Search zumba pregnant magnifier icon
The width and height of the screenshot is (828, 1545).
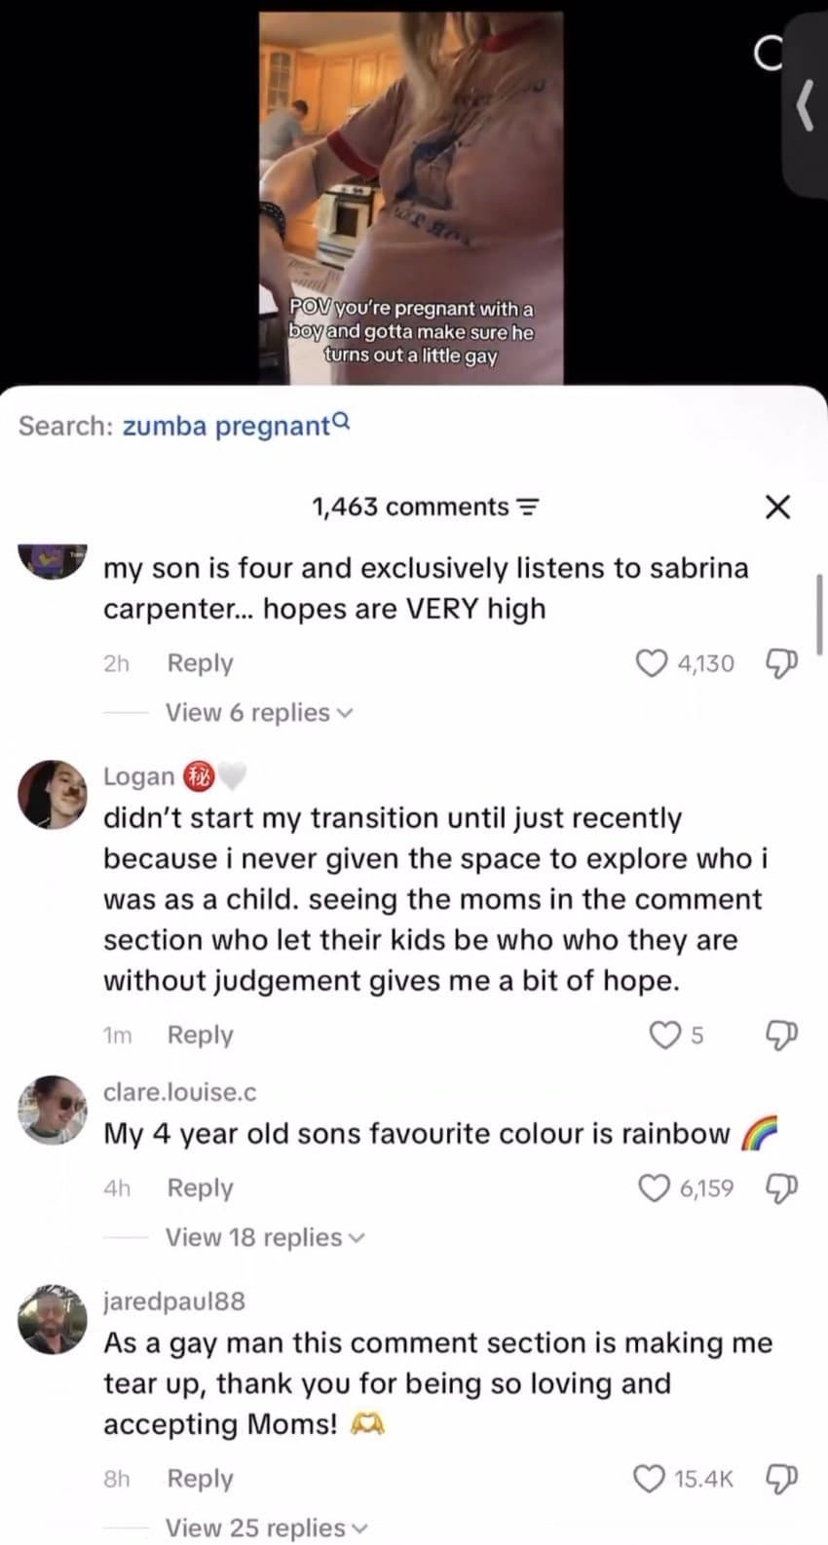point(341,423)
